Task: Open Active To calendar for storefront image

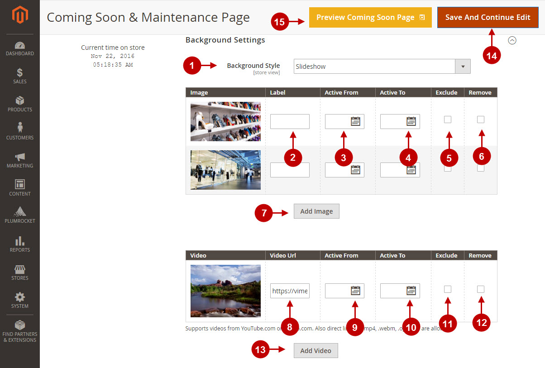Action: tap(411, 170)
